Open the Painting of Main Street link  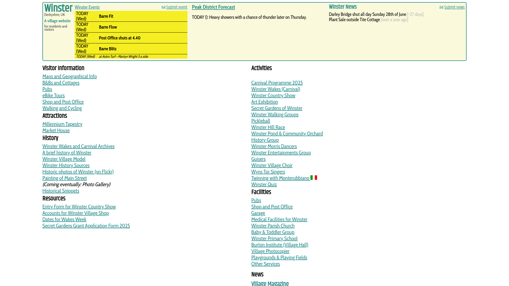[x=65, y=178]
